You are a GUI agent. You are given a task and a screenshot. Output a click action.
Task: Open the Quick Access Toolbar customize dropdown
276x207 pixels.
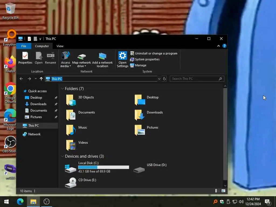40,39
